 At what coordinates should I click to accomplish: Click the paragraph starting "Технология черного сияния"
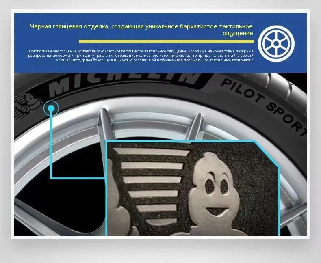(140, 56)
